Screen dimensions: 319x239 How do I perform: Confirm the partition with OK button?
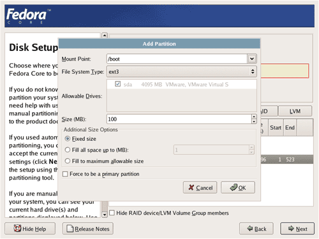pos(238,187)
